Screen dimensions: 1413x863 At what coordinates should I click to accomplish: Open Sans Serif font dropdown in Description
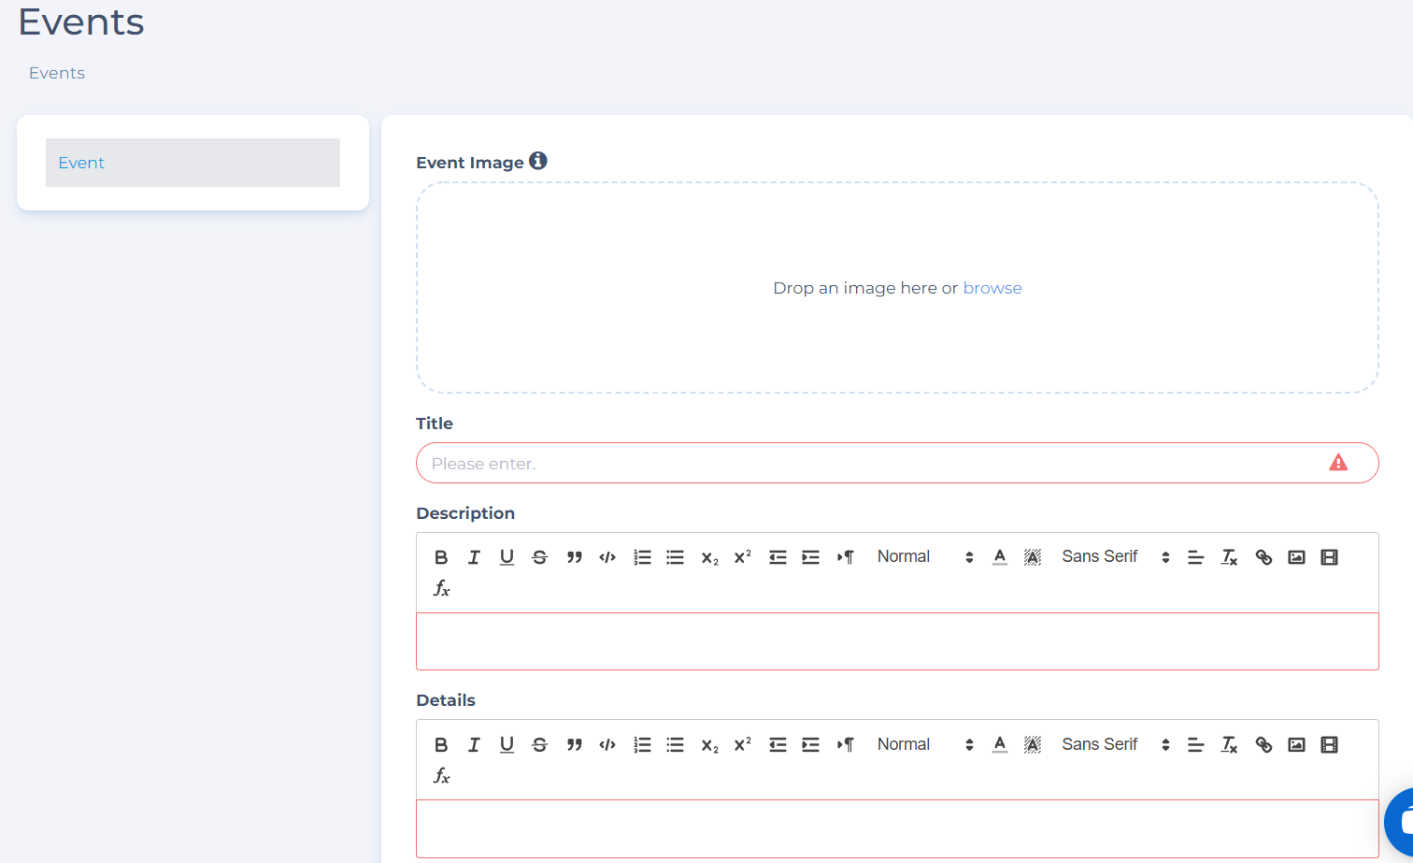(1115, 557)
